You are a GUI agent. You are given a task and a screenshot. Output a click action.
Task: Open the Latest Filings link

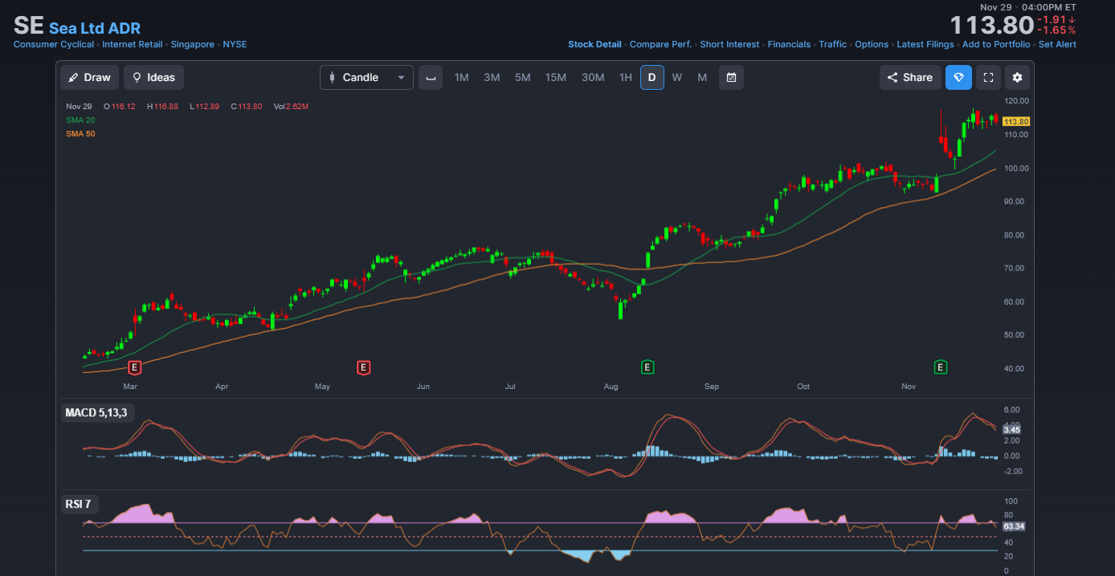(x=925, y=44)
